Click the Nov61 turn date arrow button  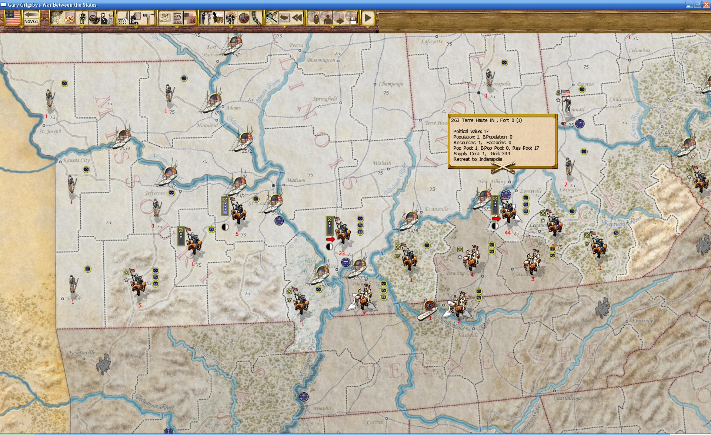tap(31, 17)
